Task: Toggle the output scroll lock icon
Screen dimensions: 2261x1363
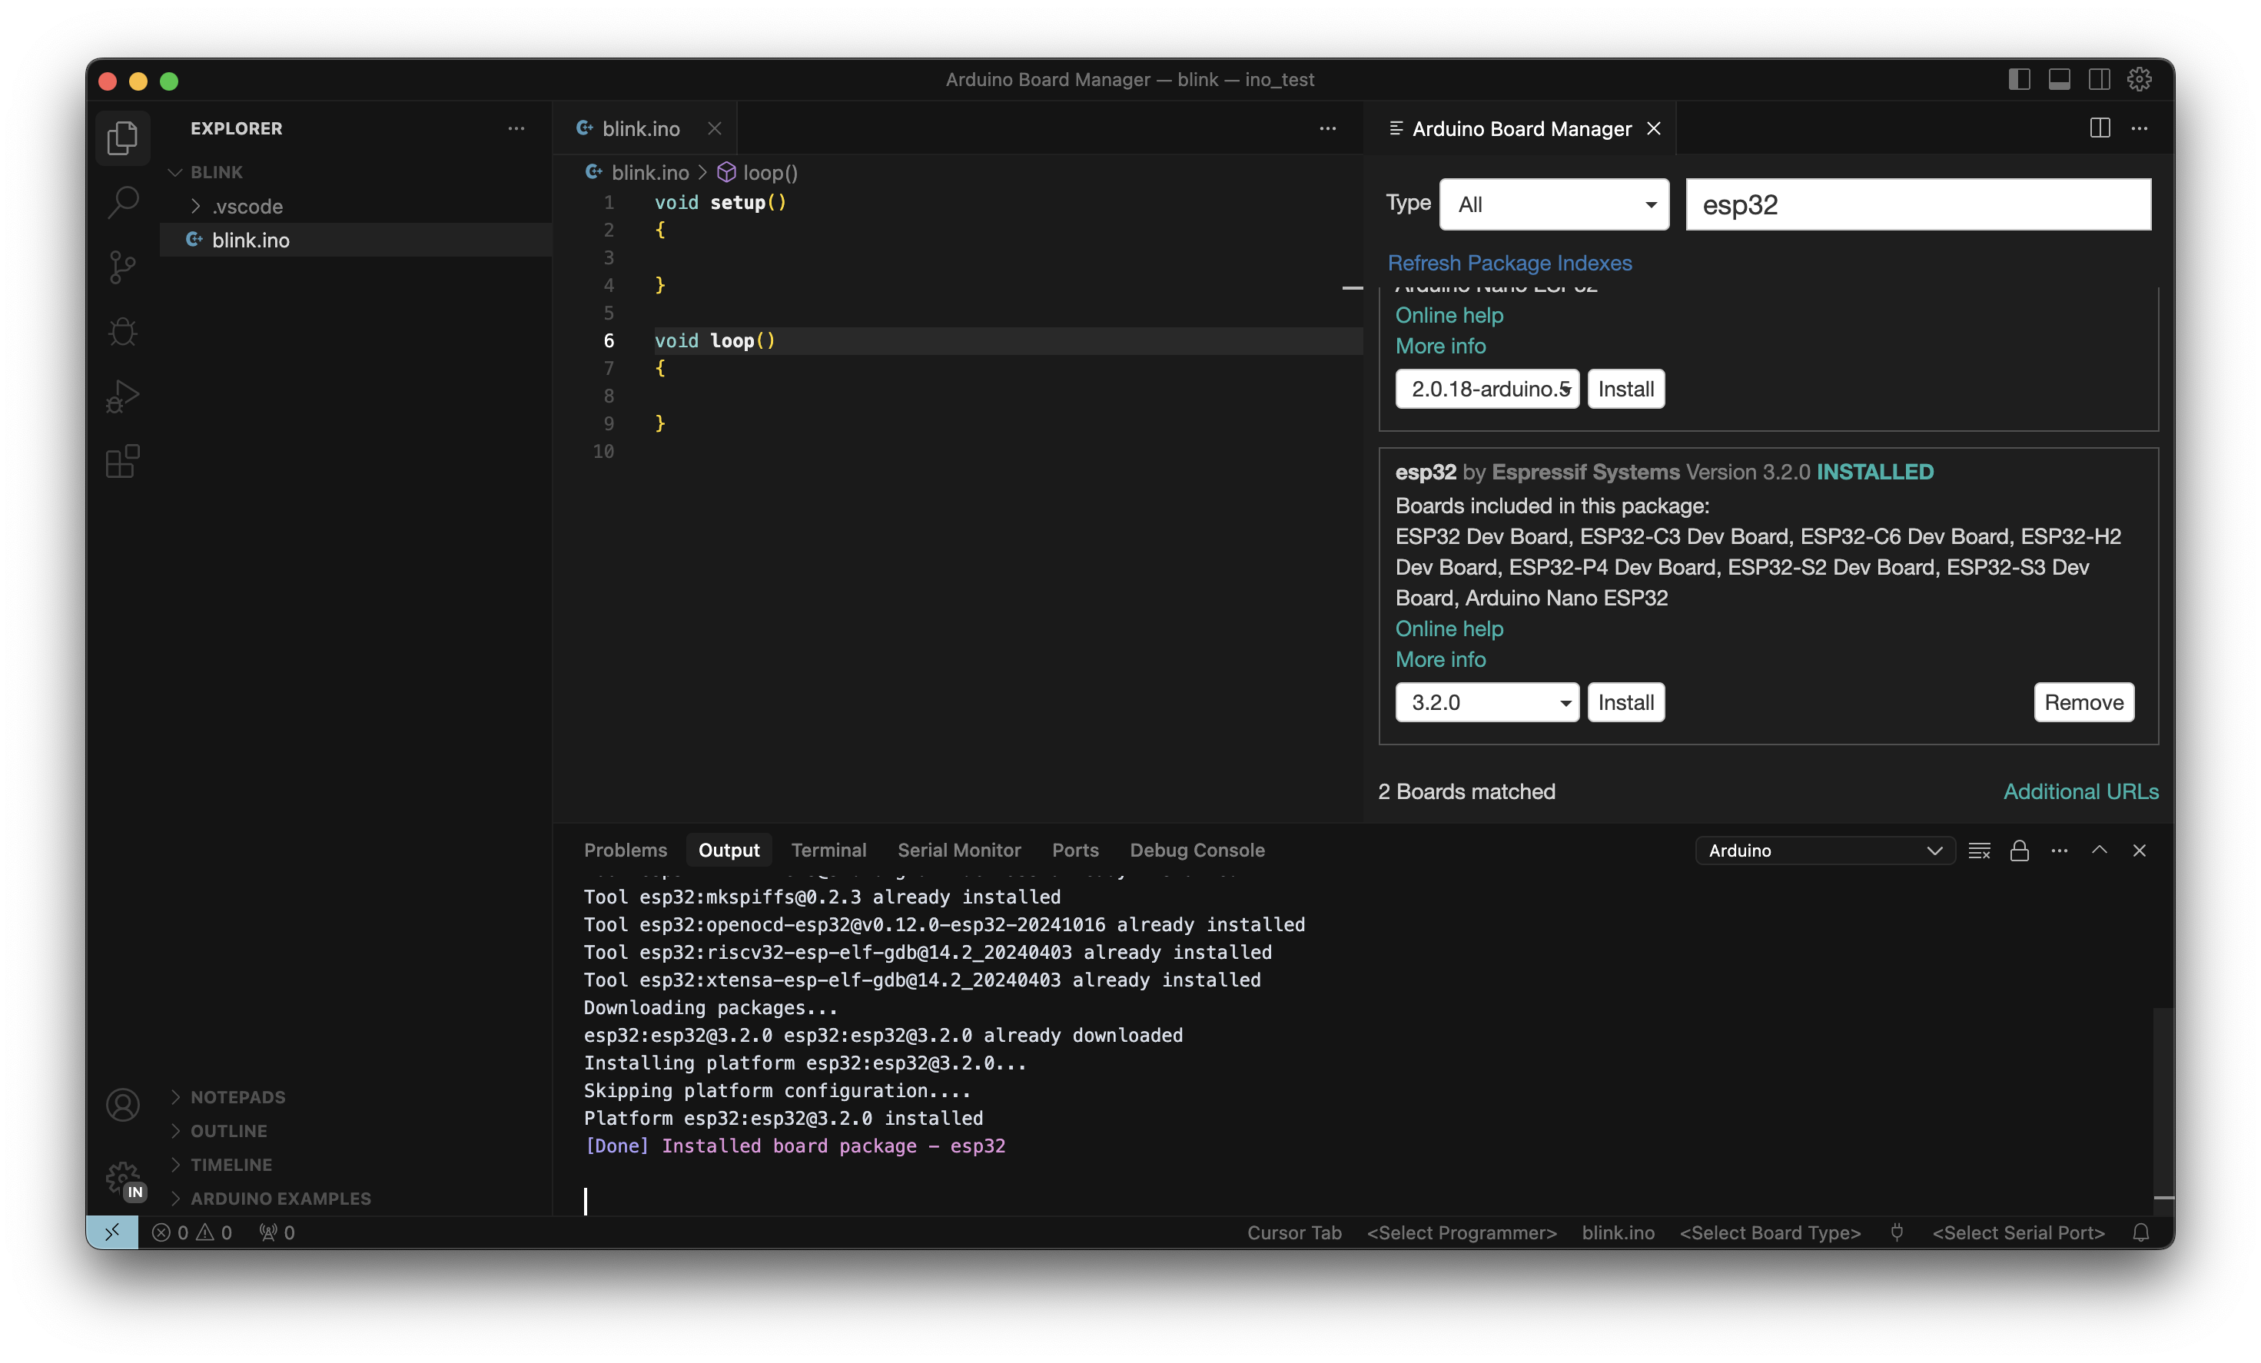Action: pos(2019,851)
